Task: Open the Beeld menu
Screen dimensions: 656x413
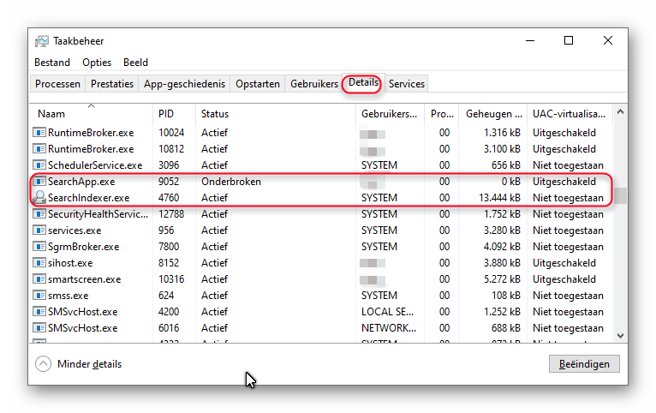Action: tap(135, 63)
